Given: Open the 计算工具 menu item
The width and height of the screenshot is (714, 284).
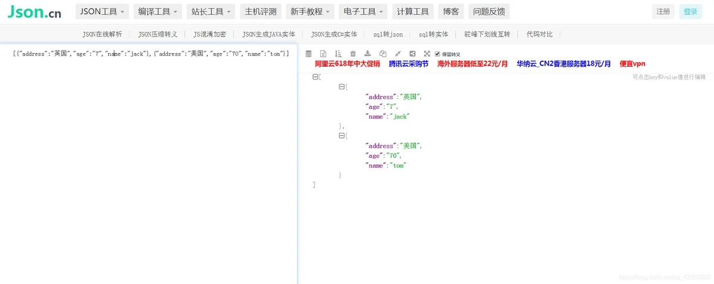Looking at the screenshot, I should pyautogui.click(x=413, y=11).
